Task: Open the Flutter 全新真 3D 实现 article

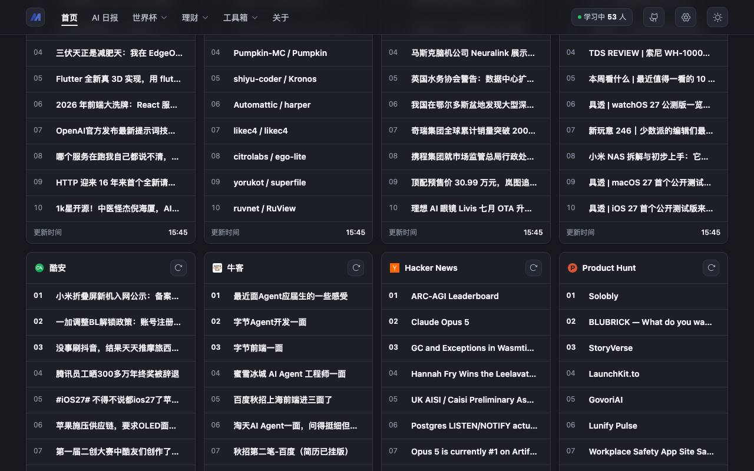Action: [x=111, y=79]
